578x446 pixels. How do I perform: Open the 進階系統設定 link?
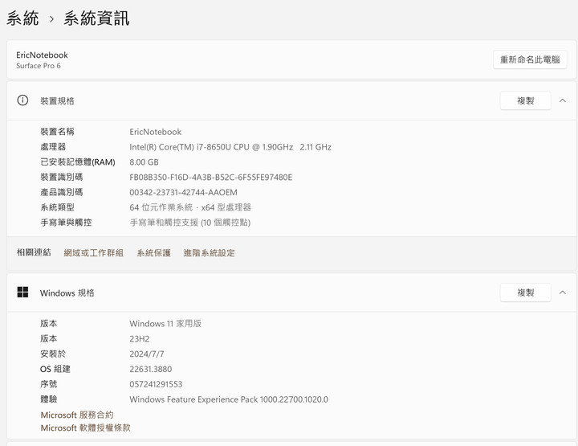point(209,252)
